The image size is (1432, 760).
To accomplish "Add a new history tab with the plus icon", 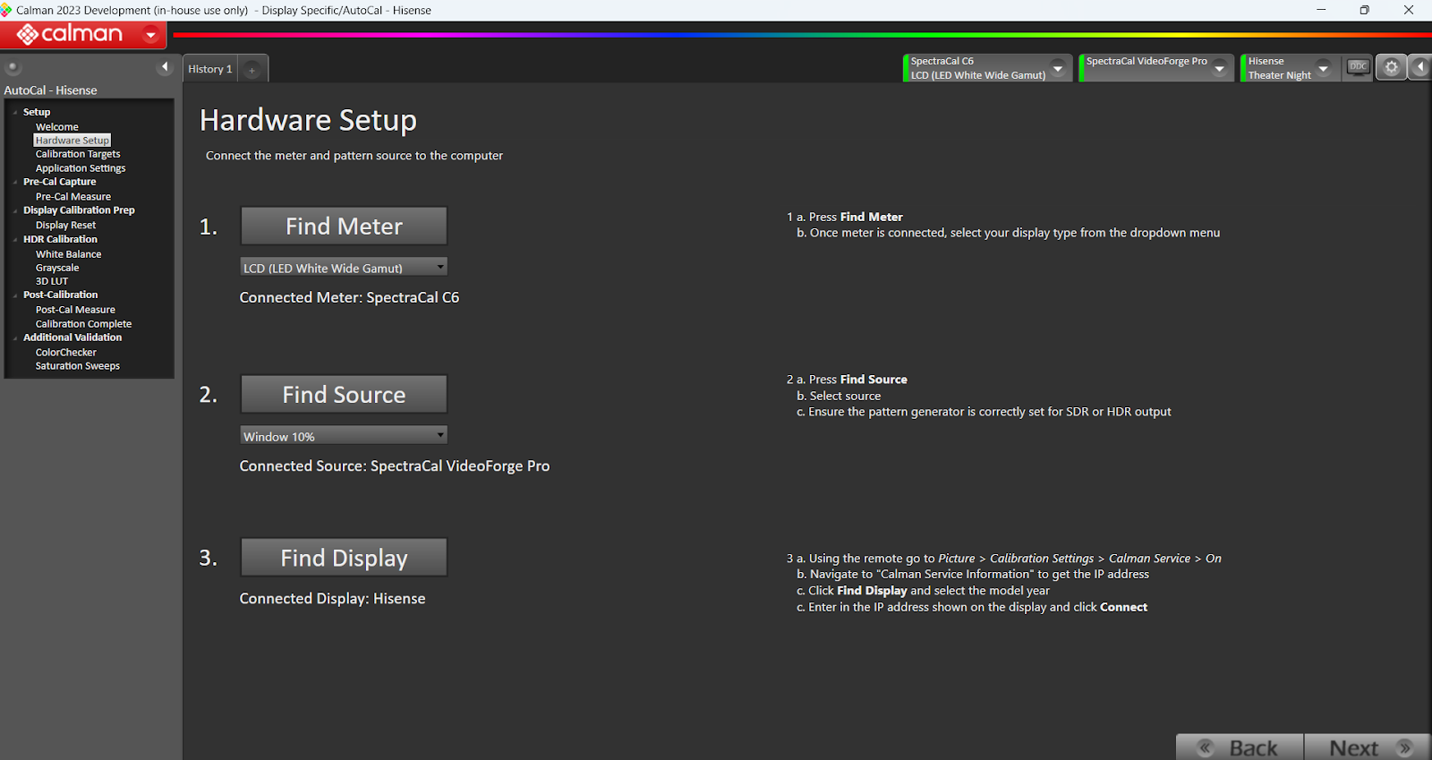I will pos(252,70).
